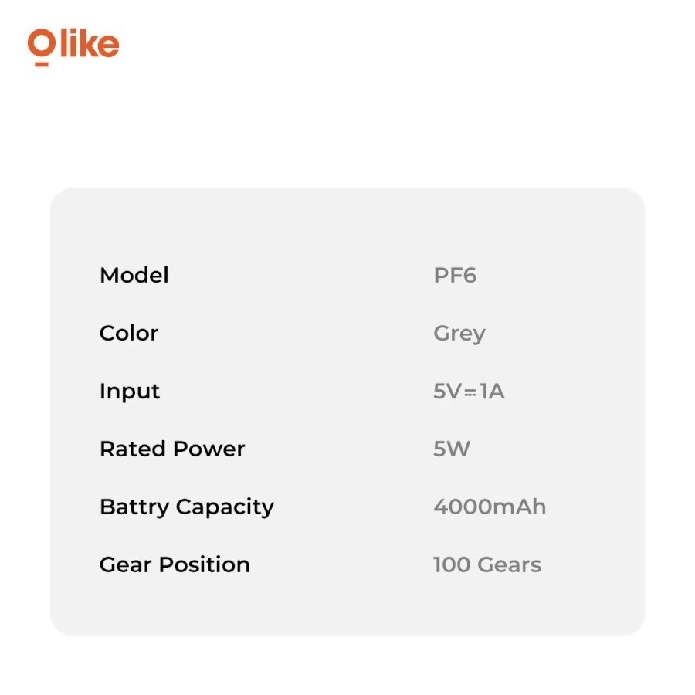Viewport: 695px width, 695px height.
Task: Select the Battry Capacity label
Action: pyautogui.click(x=186, y=507)
